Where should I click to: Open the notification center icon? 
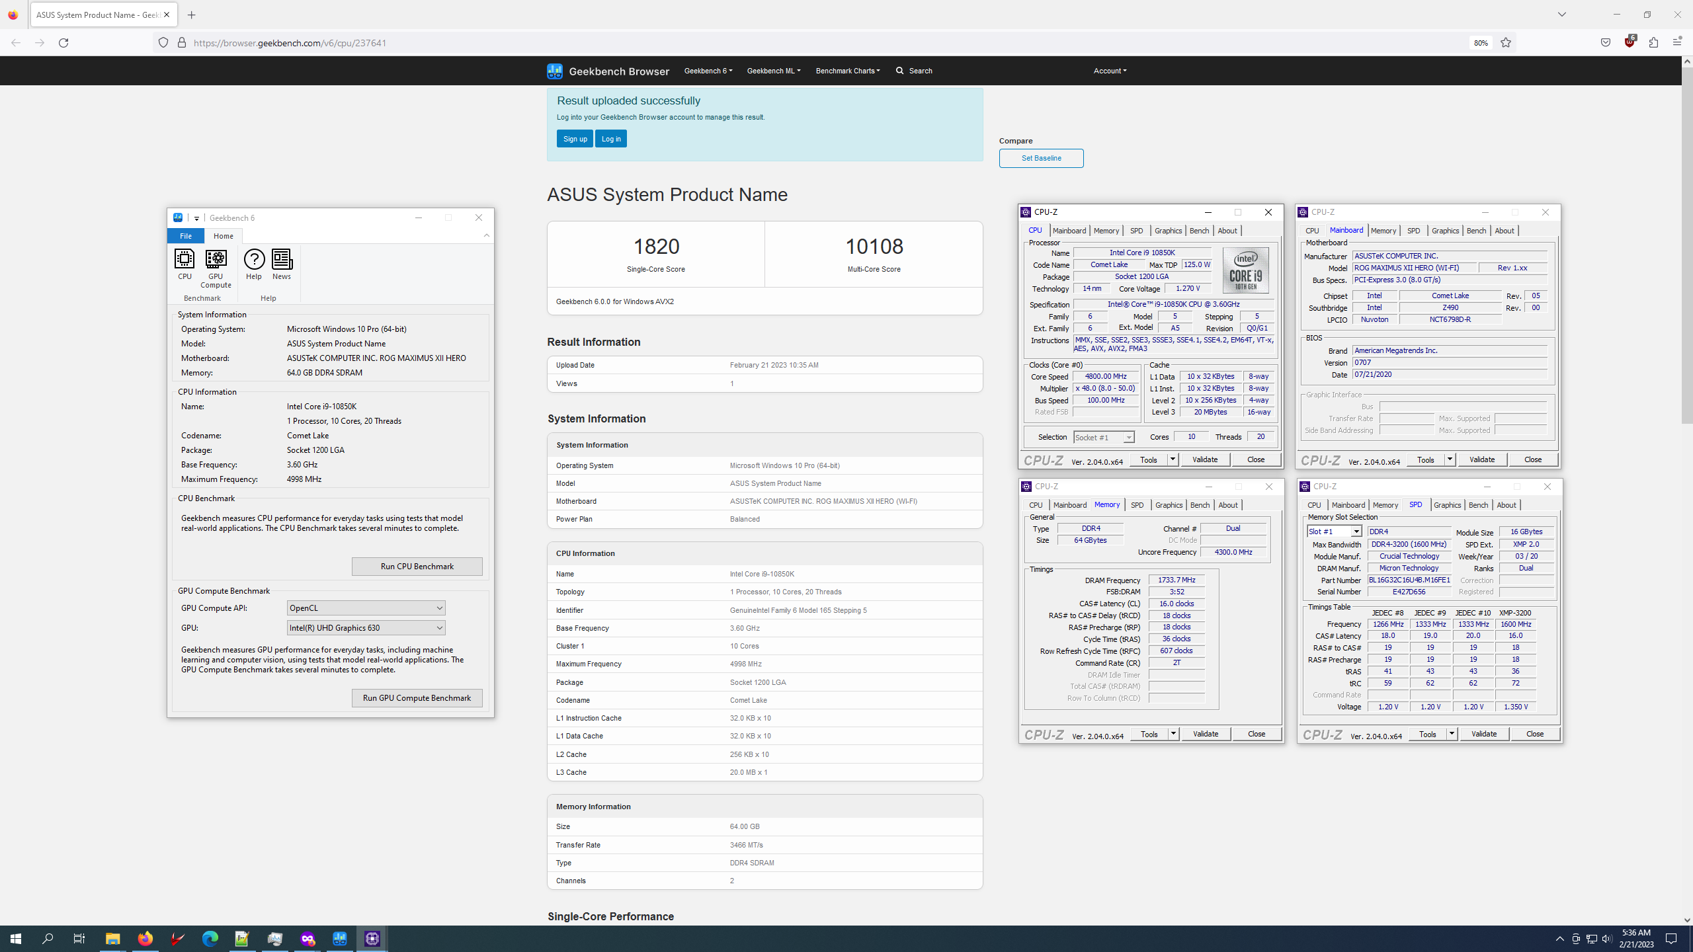(1671, 939)
